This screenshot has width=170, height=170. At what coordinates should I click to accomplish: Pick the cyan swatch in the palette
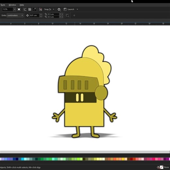click(x=23, y=159)
